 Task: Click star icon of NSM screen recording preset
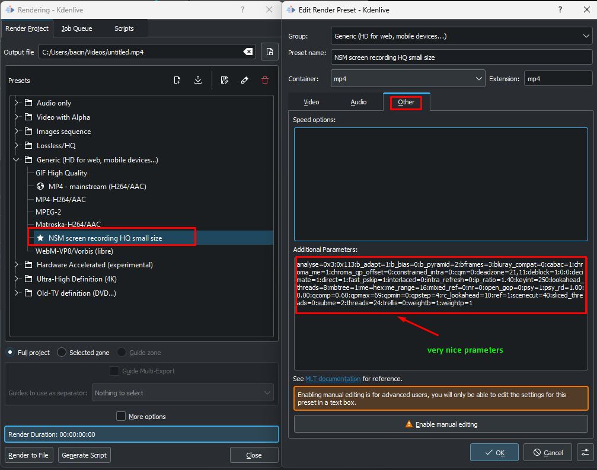click(40, 238)
